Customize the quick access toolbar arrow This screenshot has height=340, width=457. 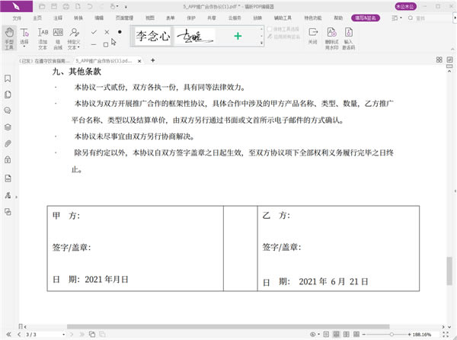click(x=126, y=7)
